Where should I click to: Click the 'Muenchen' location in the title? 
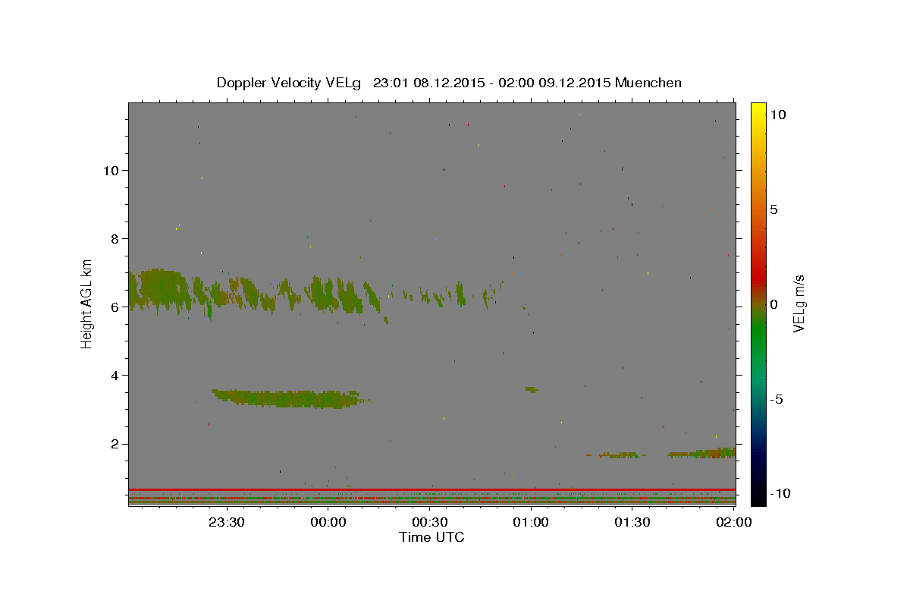coord(648,83)
